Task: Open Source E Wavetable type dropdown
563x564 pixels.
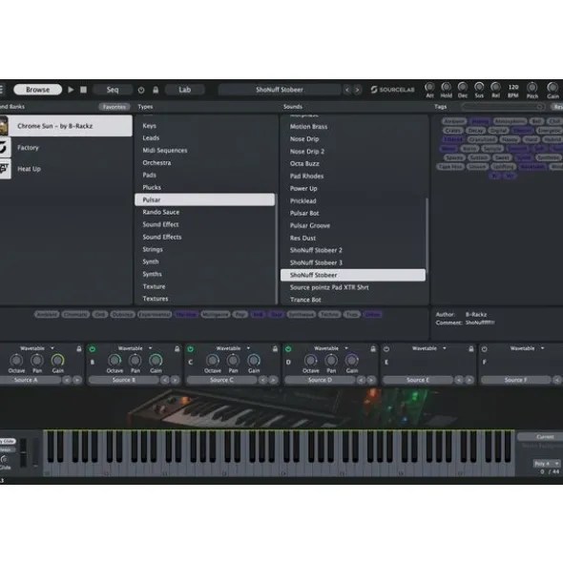Action: (x=429, y=348)
